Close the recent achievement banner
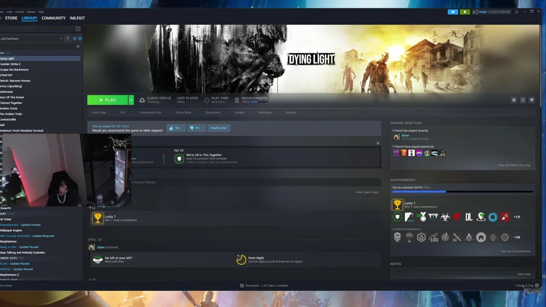Image resolution: width=546 pixels, height=307 pixels. [x=378, y=143]
